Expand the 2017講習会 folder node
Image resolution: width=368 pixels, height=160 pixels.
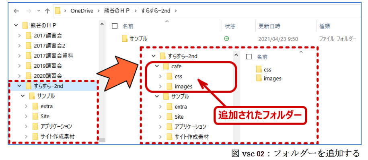[19, 36]
